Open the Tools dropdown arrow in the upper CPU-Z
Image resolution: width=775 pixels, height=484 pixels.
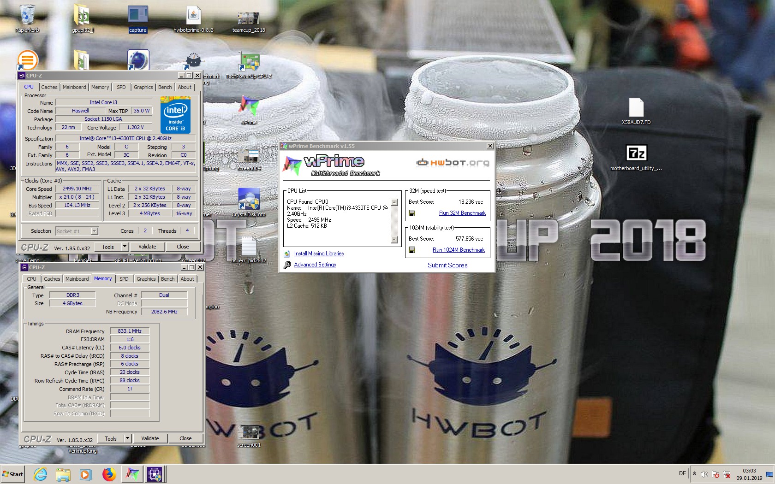pos(124,247)
